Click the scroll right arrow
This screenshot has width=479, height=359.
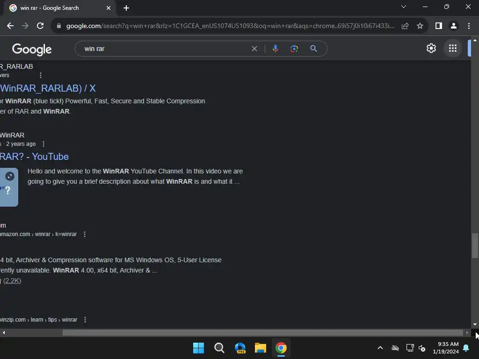click(467, 332)
